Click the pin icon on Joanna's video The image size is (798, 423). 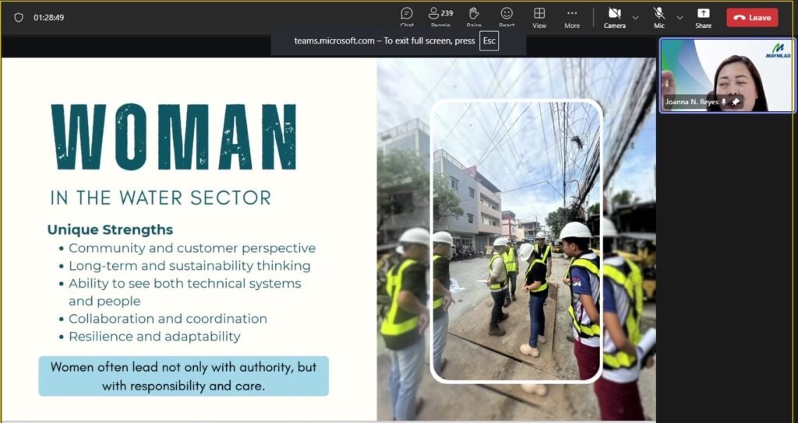click(736, 102)
